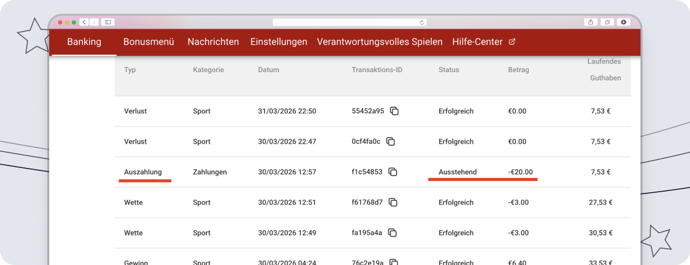Click the Datum column header
This screenshot has width=690, height=265.
[268, 70]
